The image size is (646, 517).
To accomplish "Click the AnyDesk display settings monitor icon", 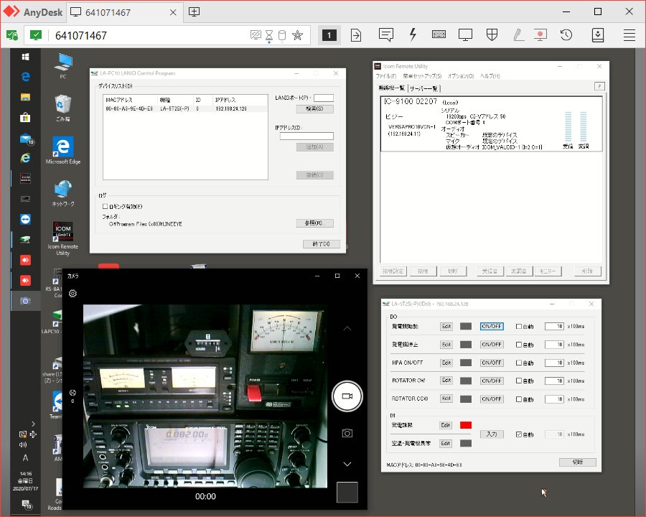I will coord(466,34).
